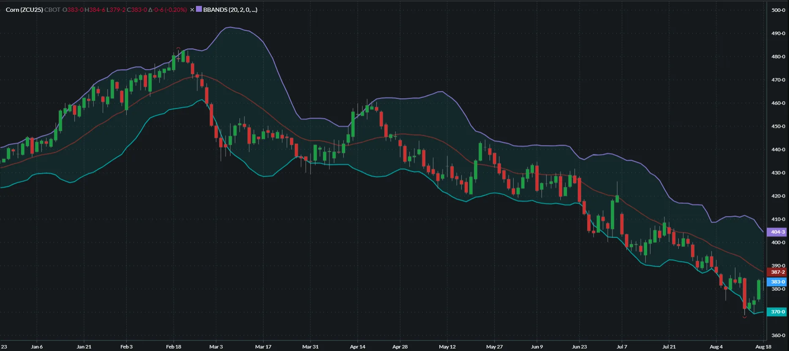
Task: Click the change value -0-6 (-0.20%) in the header
Action: coord(167,10)
